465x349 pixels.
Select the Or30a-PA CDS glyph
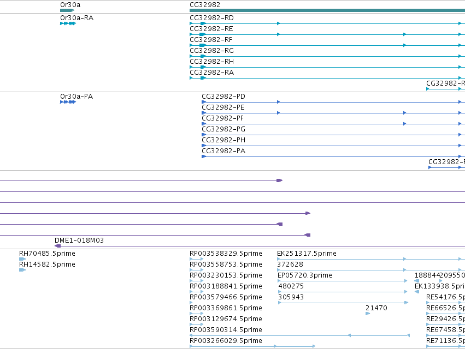coord(68,102)
